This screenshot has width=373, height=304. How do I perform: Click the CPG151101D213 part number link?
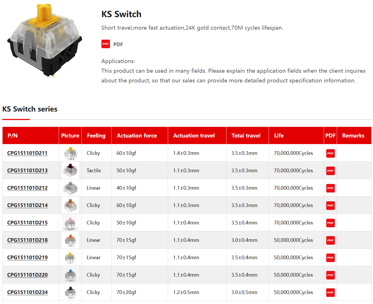[x=27, y=171]
